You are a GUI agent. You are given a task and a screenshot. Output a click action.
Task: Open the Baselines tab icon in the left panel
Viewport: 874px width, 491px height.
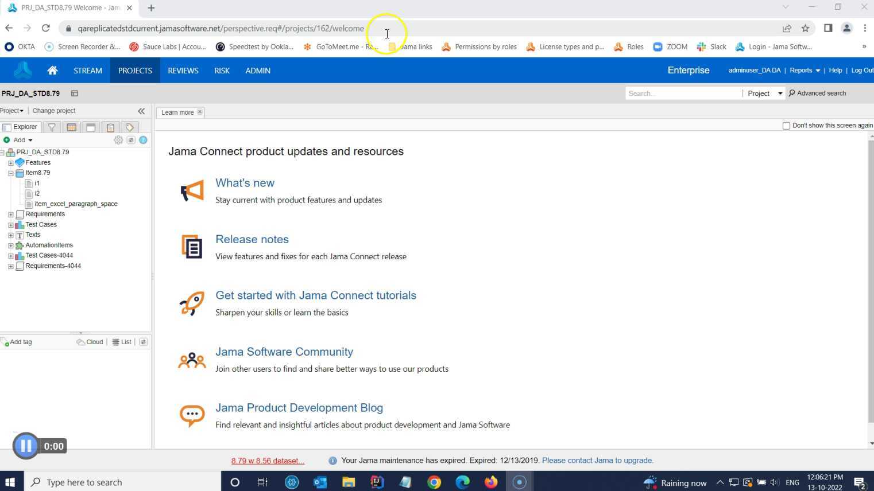(x=91, y=127)
